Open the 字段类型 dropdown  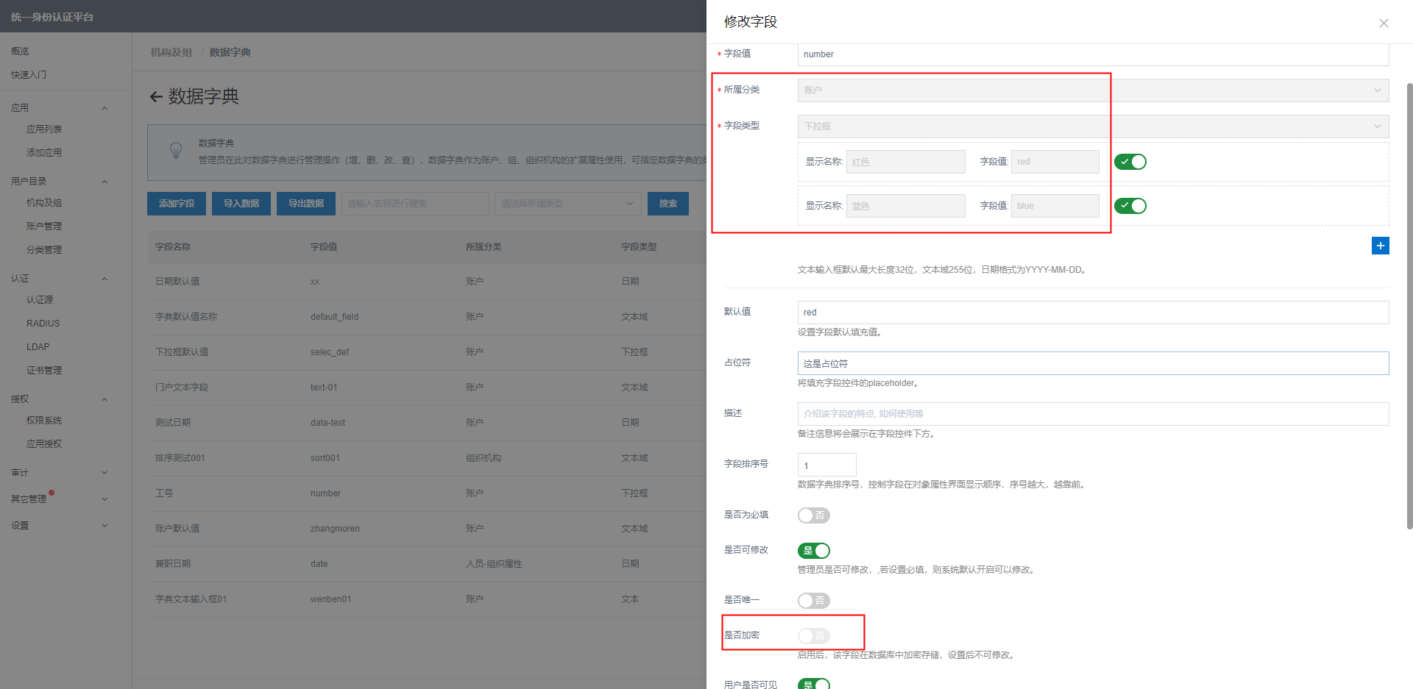tap(1093, 126)
